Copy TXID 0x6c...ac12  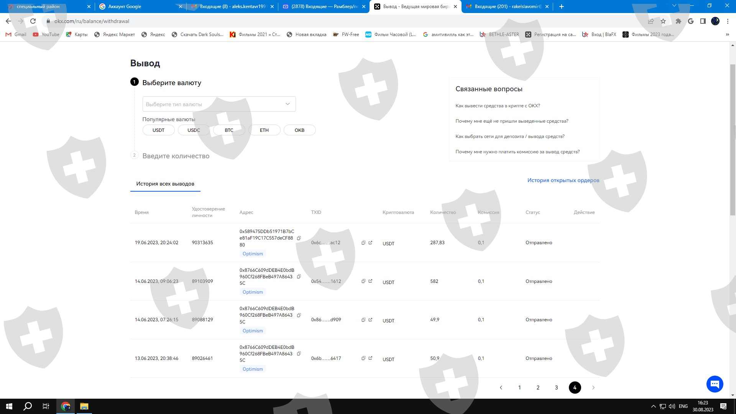(x=363, y=243)
